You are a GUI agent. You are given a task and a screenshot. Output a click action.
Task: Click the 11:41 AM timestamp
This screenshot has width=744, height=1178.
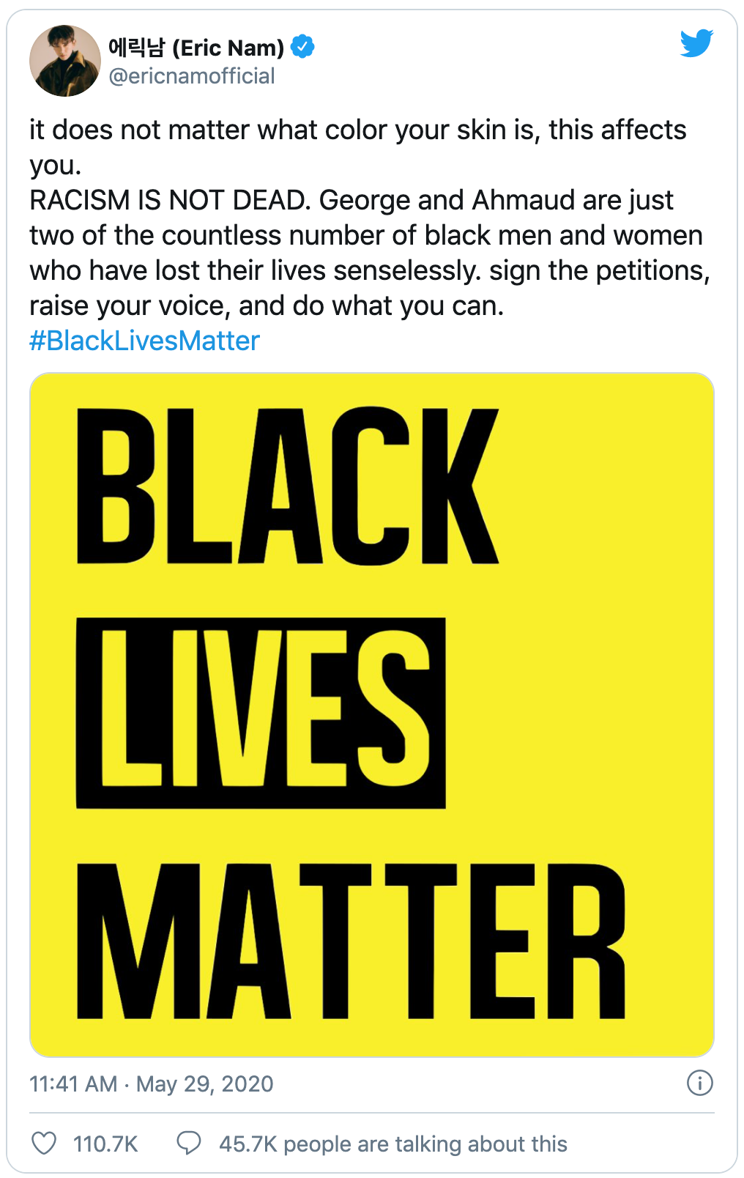pos(73,1083)
